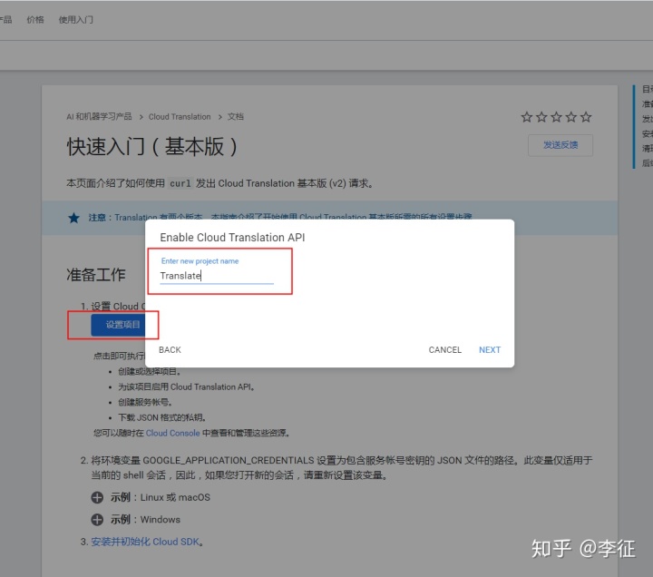Screen dimensions: 653x577
Task: Click the curl code text
Action: pyautogui.click(x=180, y=183)
